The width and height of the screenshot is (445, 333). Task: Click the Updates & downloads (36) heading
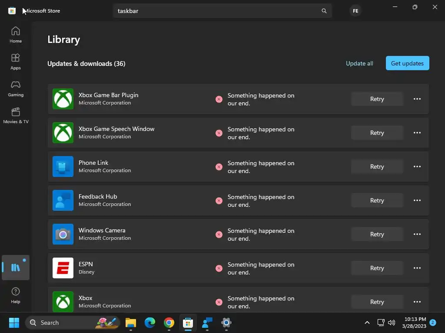pos(86,64)
